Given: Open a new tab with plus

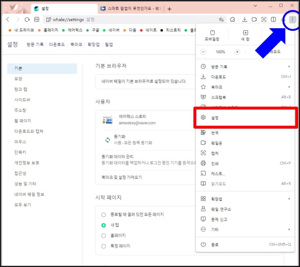Looking at the screenshot, I should click(x=169, y=9).
